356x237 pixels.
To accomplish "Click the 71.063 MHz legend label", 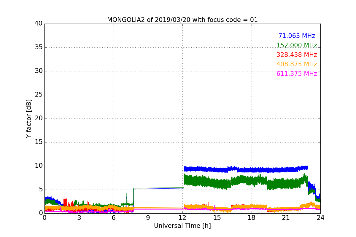I will click(297, 36).
